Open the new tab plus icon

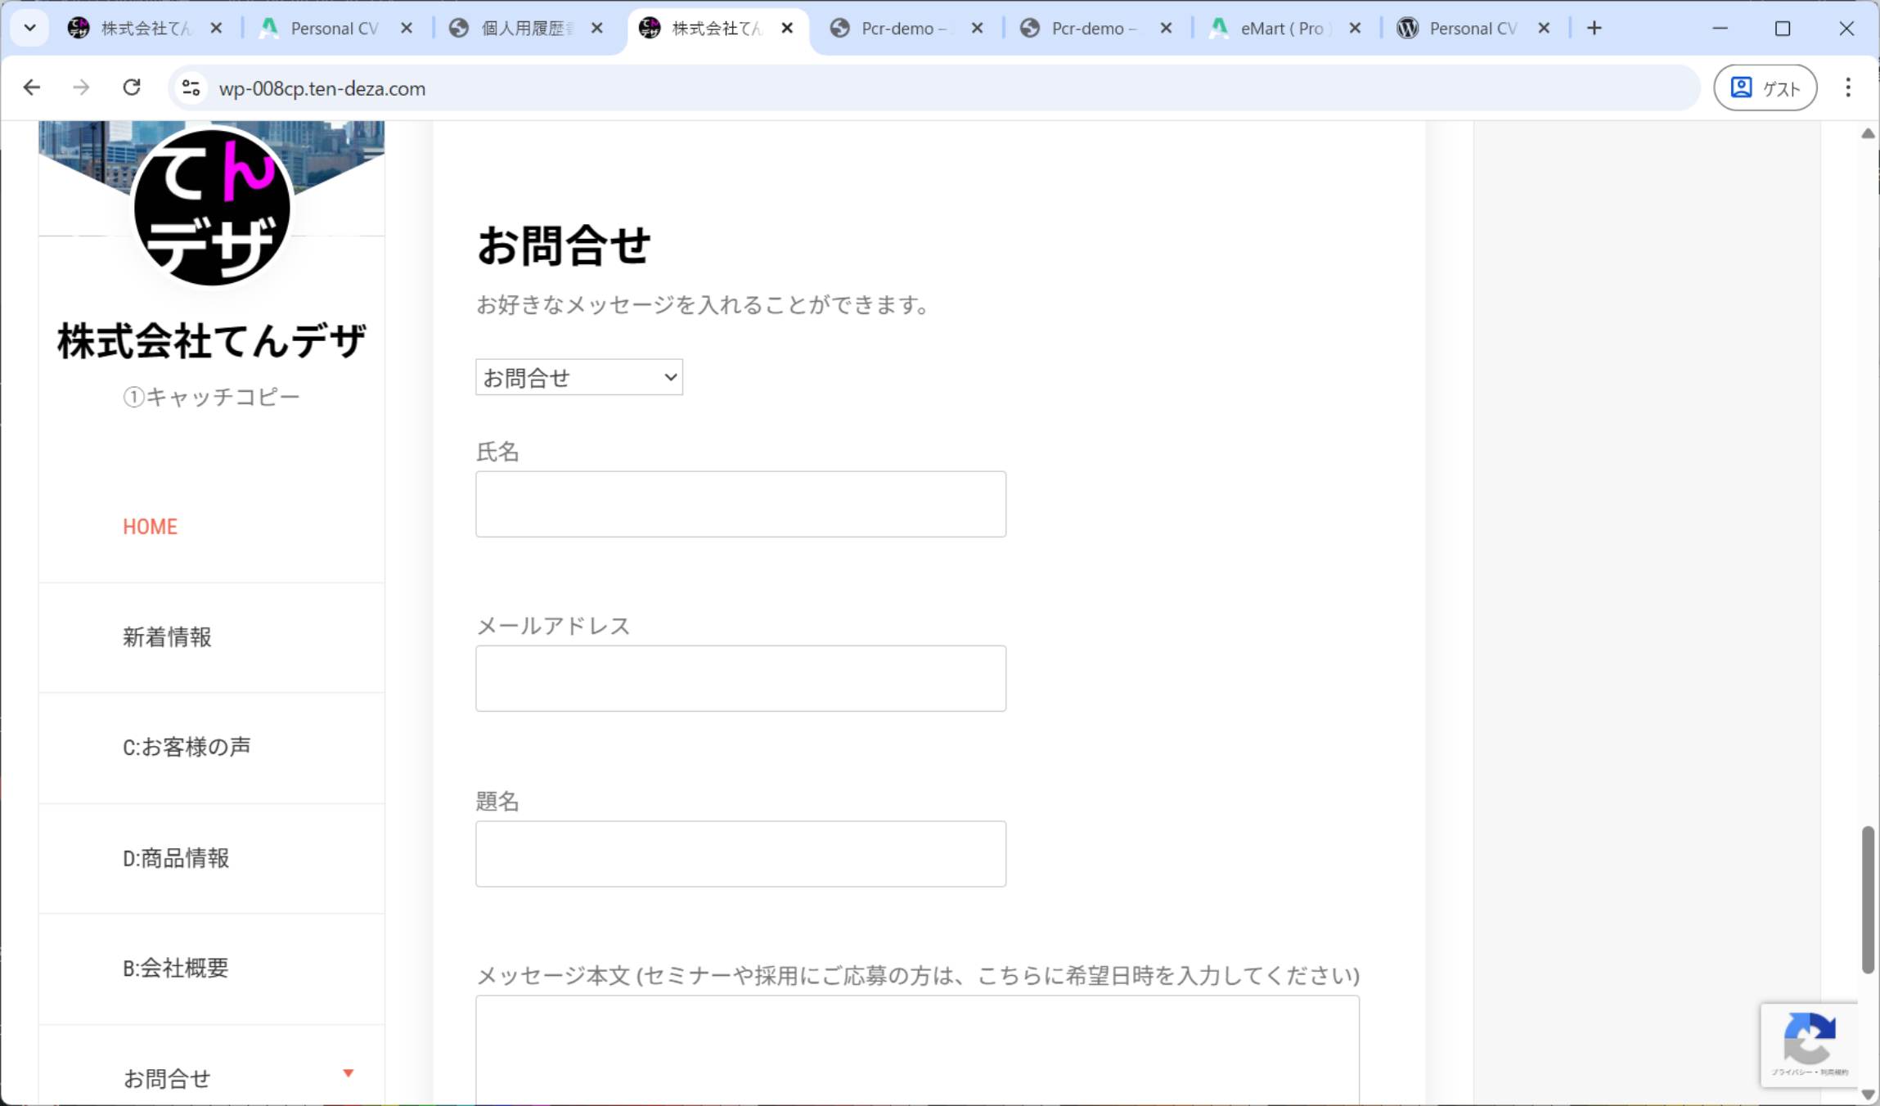(1594, 29)
